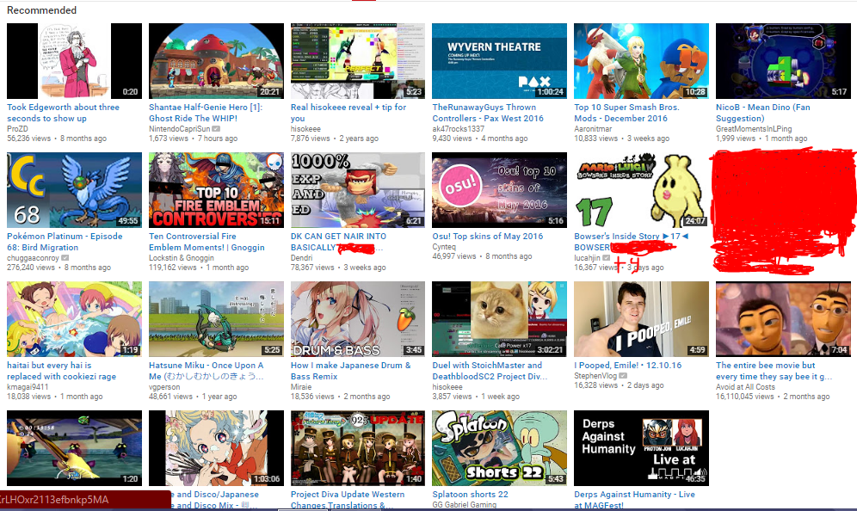
Task: Visit Lockstin & Gnoggin channel
Action: click(182, 258)
